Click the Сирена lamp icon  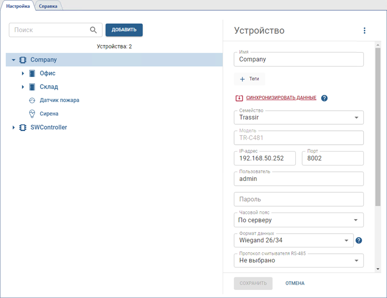point(32,114)
